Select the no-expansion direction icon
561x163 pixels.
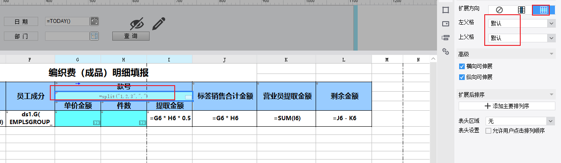coord(499,10)
